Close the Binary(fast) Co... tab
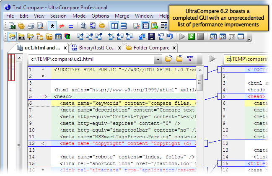This screenshot has height=176, width=272. [x=119, y=48]
